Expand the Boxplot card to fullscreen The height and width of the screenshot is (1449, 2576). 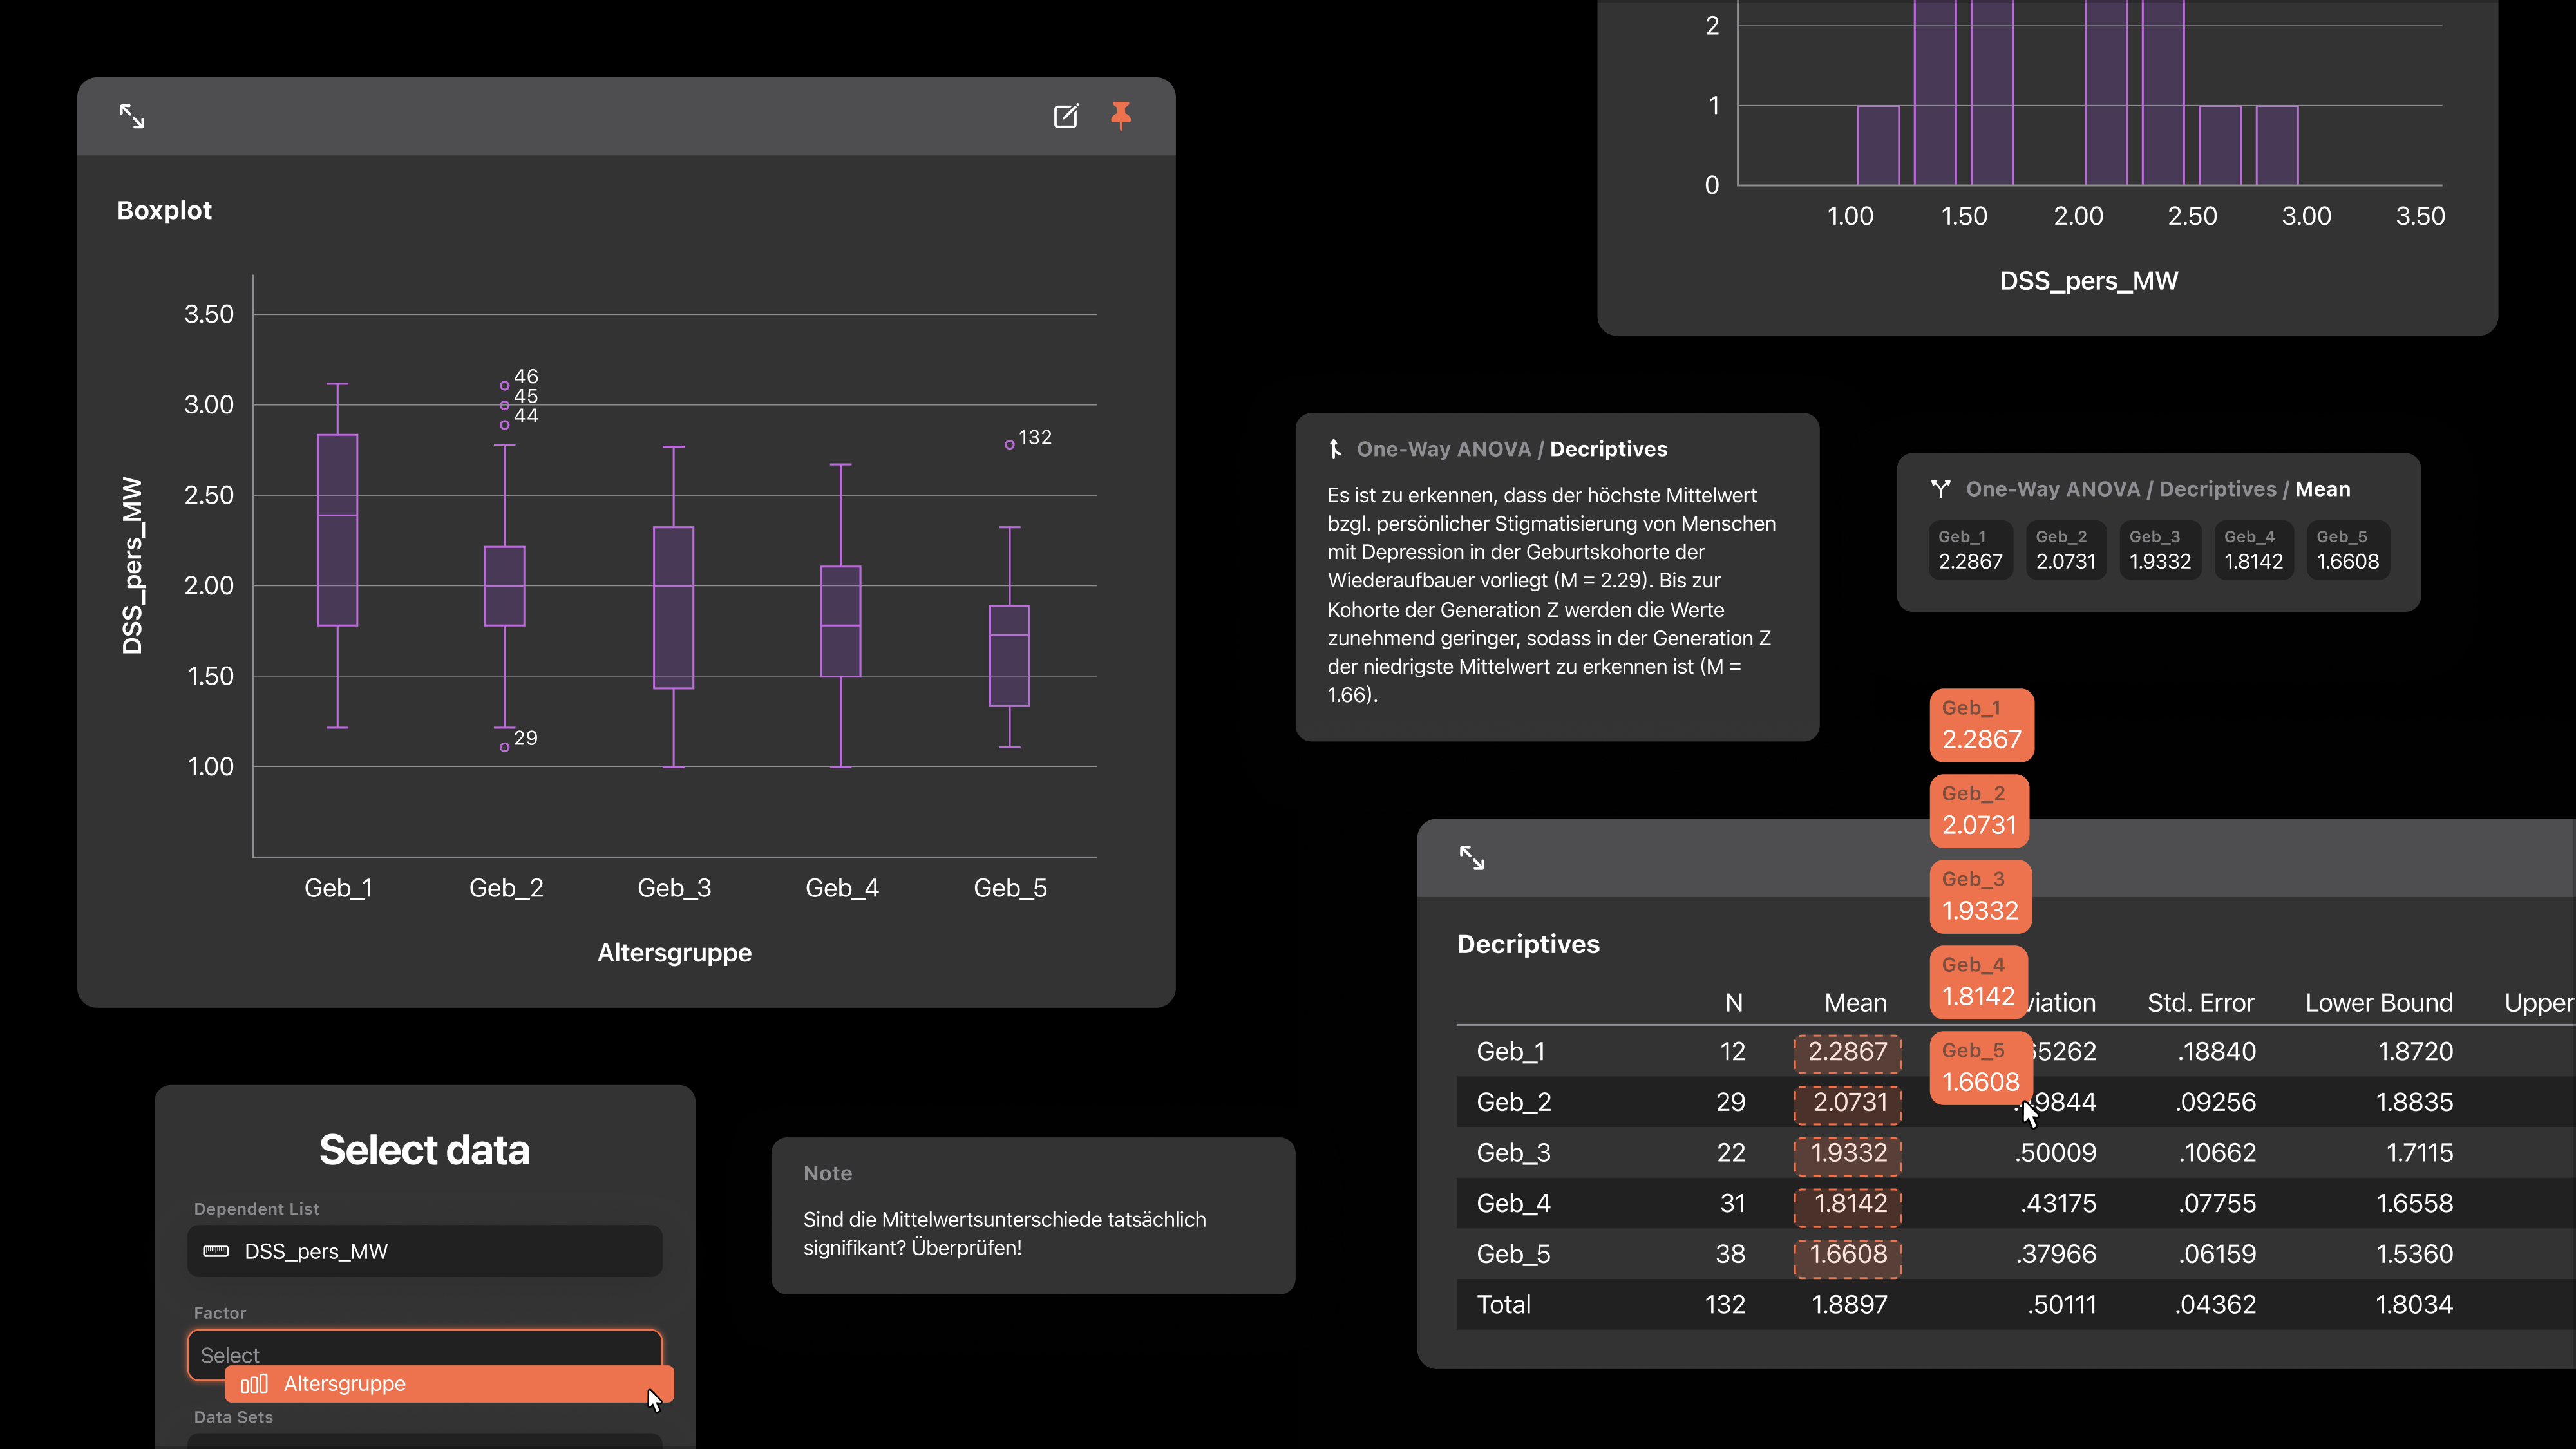pos(132,116)
